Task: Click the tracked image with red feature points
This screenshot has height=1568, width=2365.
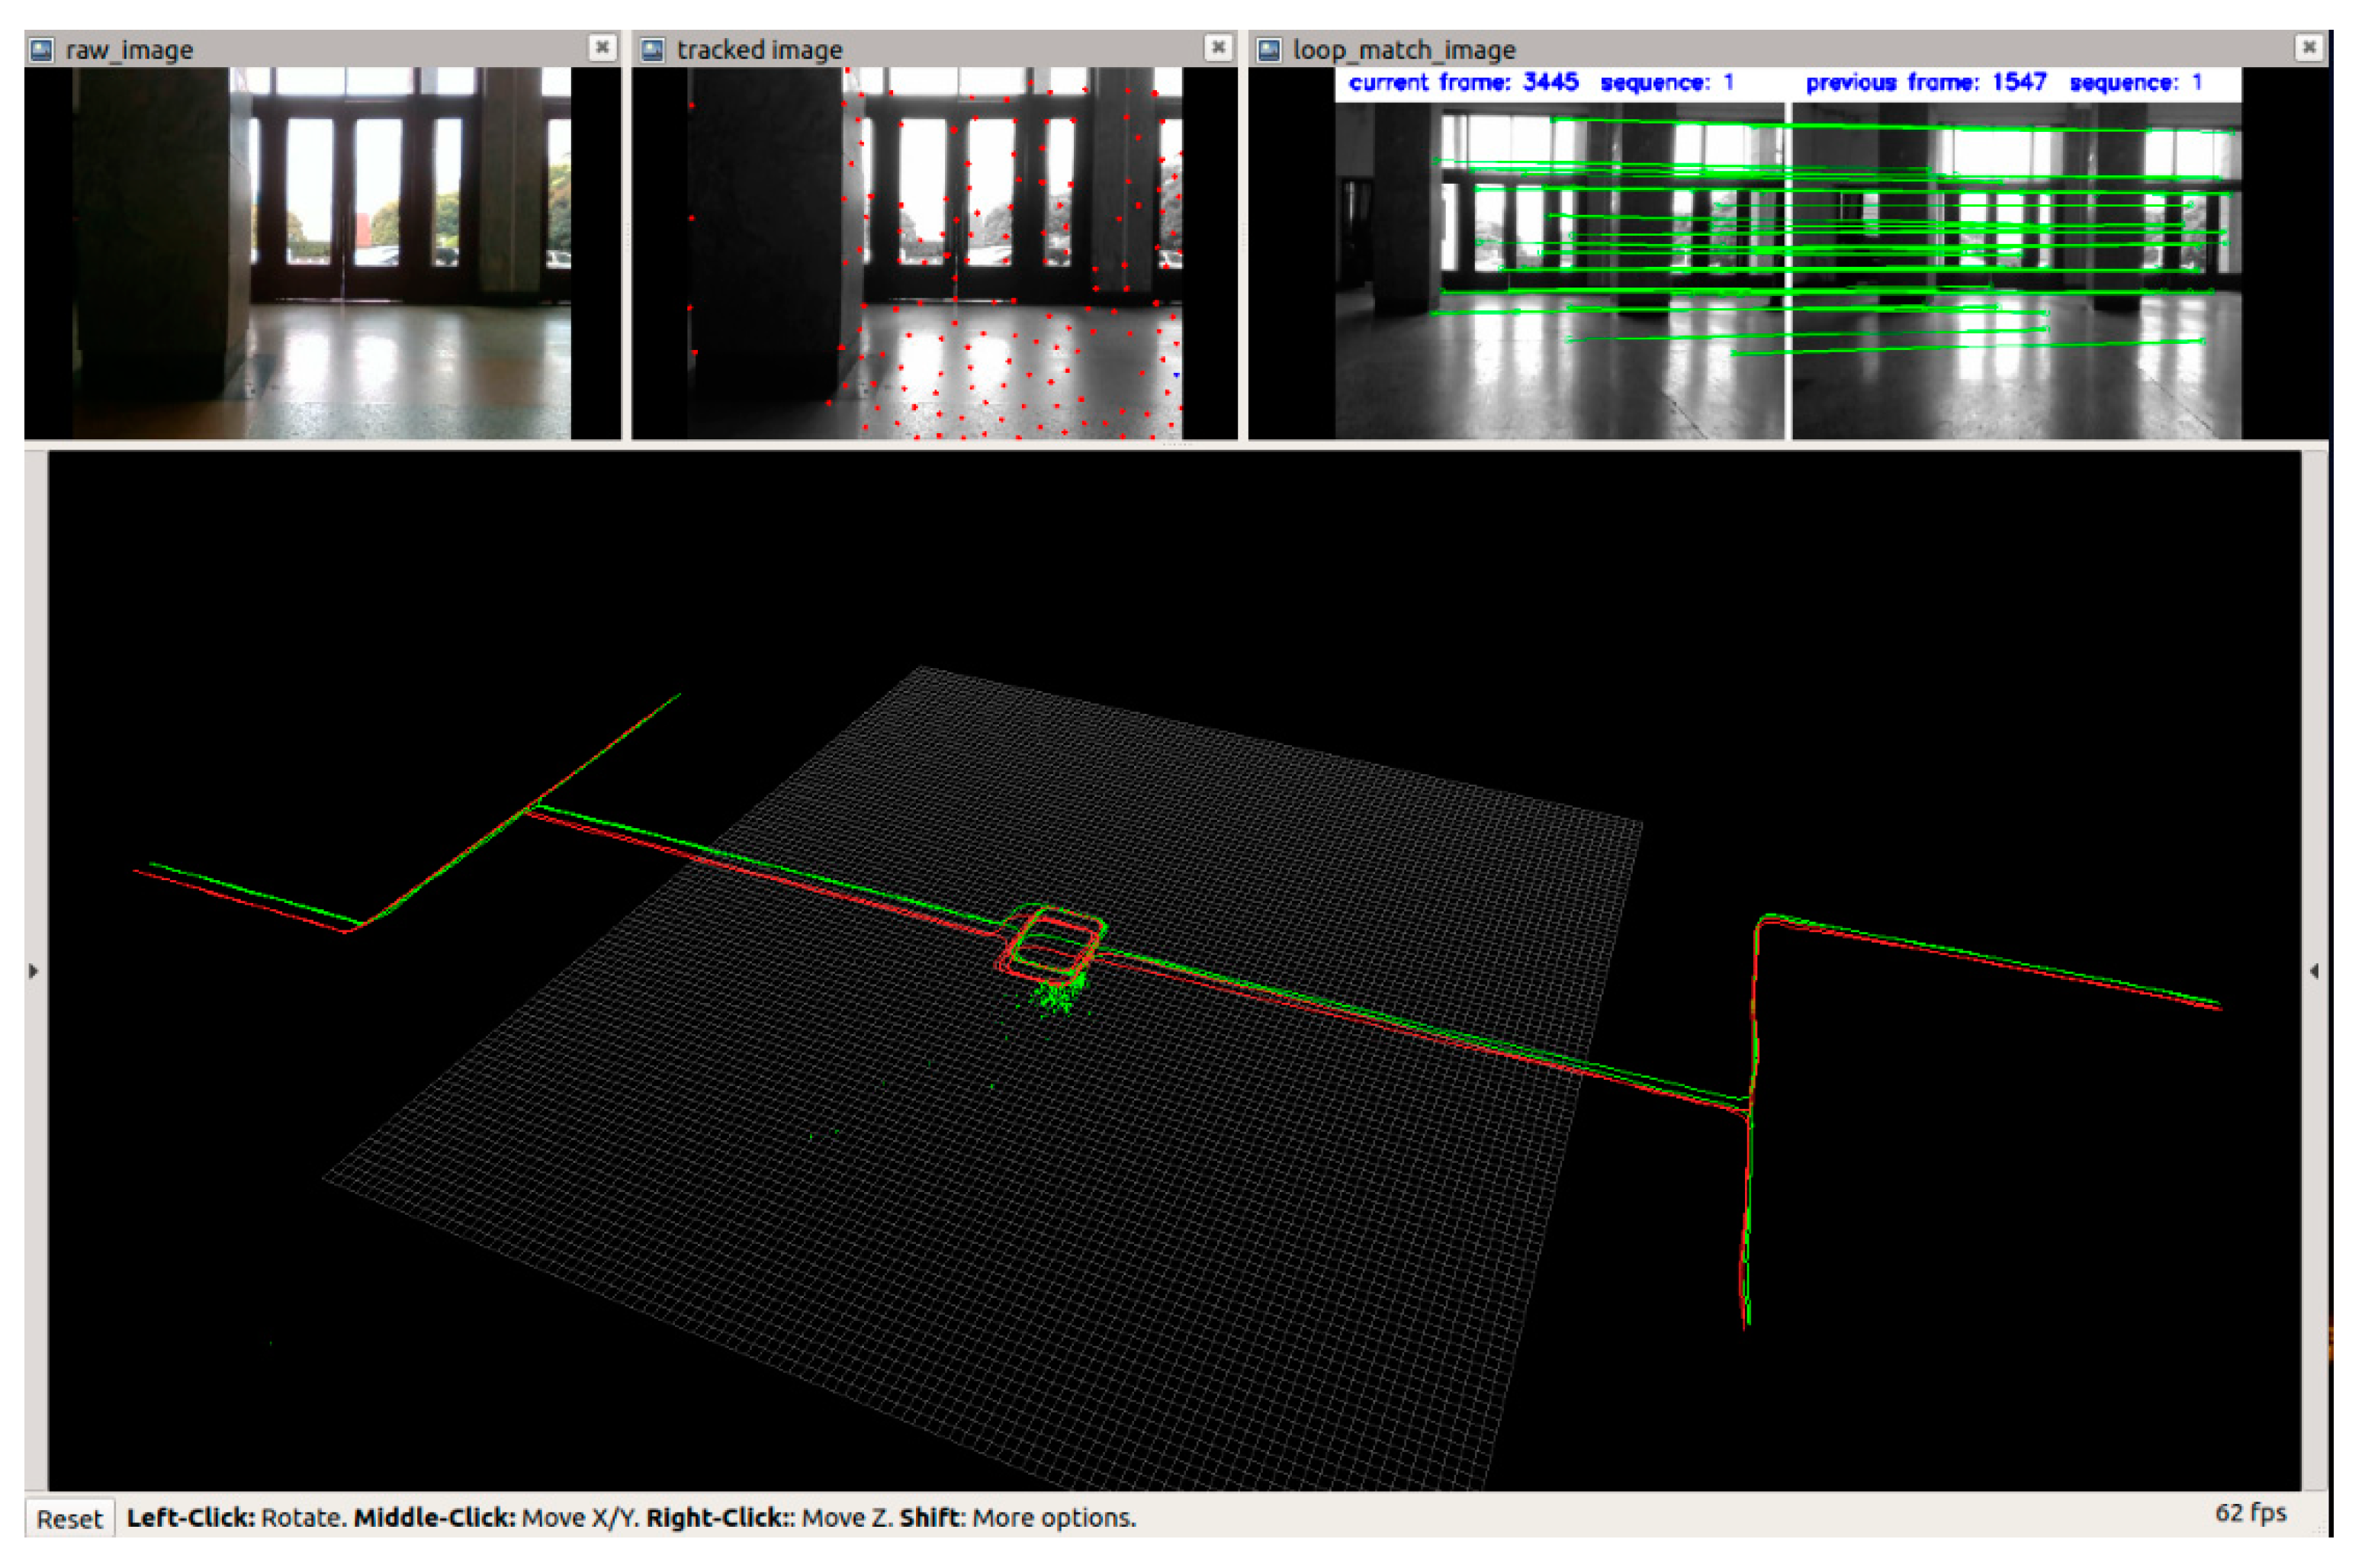Action: (x=935, y=253)
